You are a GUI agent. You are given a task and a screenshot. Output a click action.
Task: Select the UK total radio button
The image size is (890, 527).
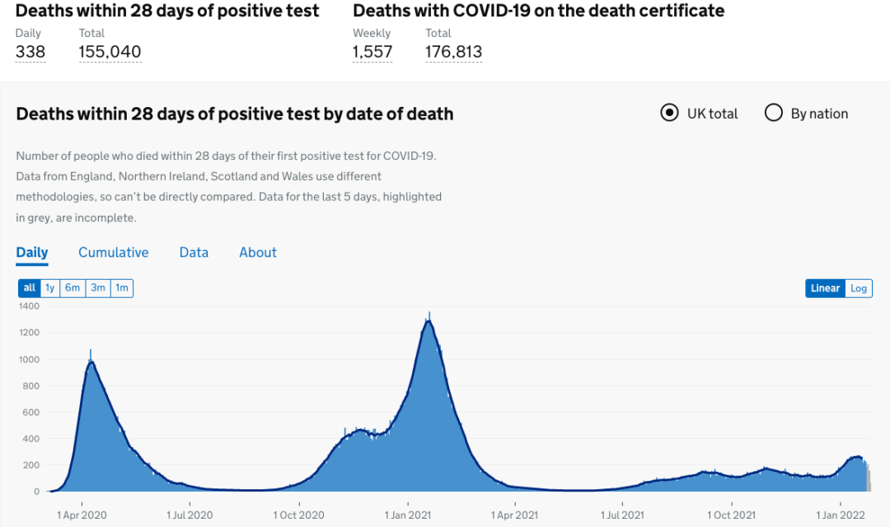669,113
